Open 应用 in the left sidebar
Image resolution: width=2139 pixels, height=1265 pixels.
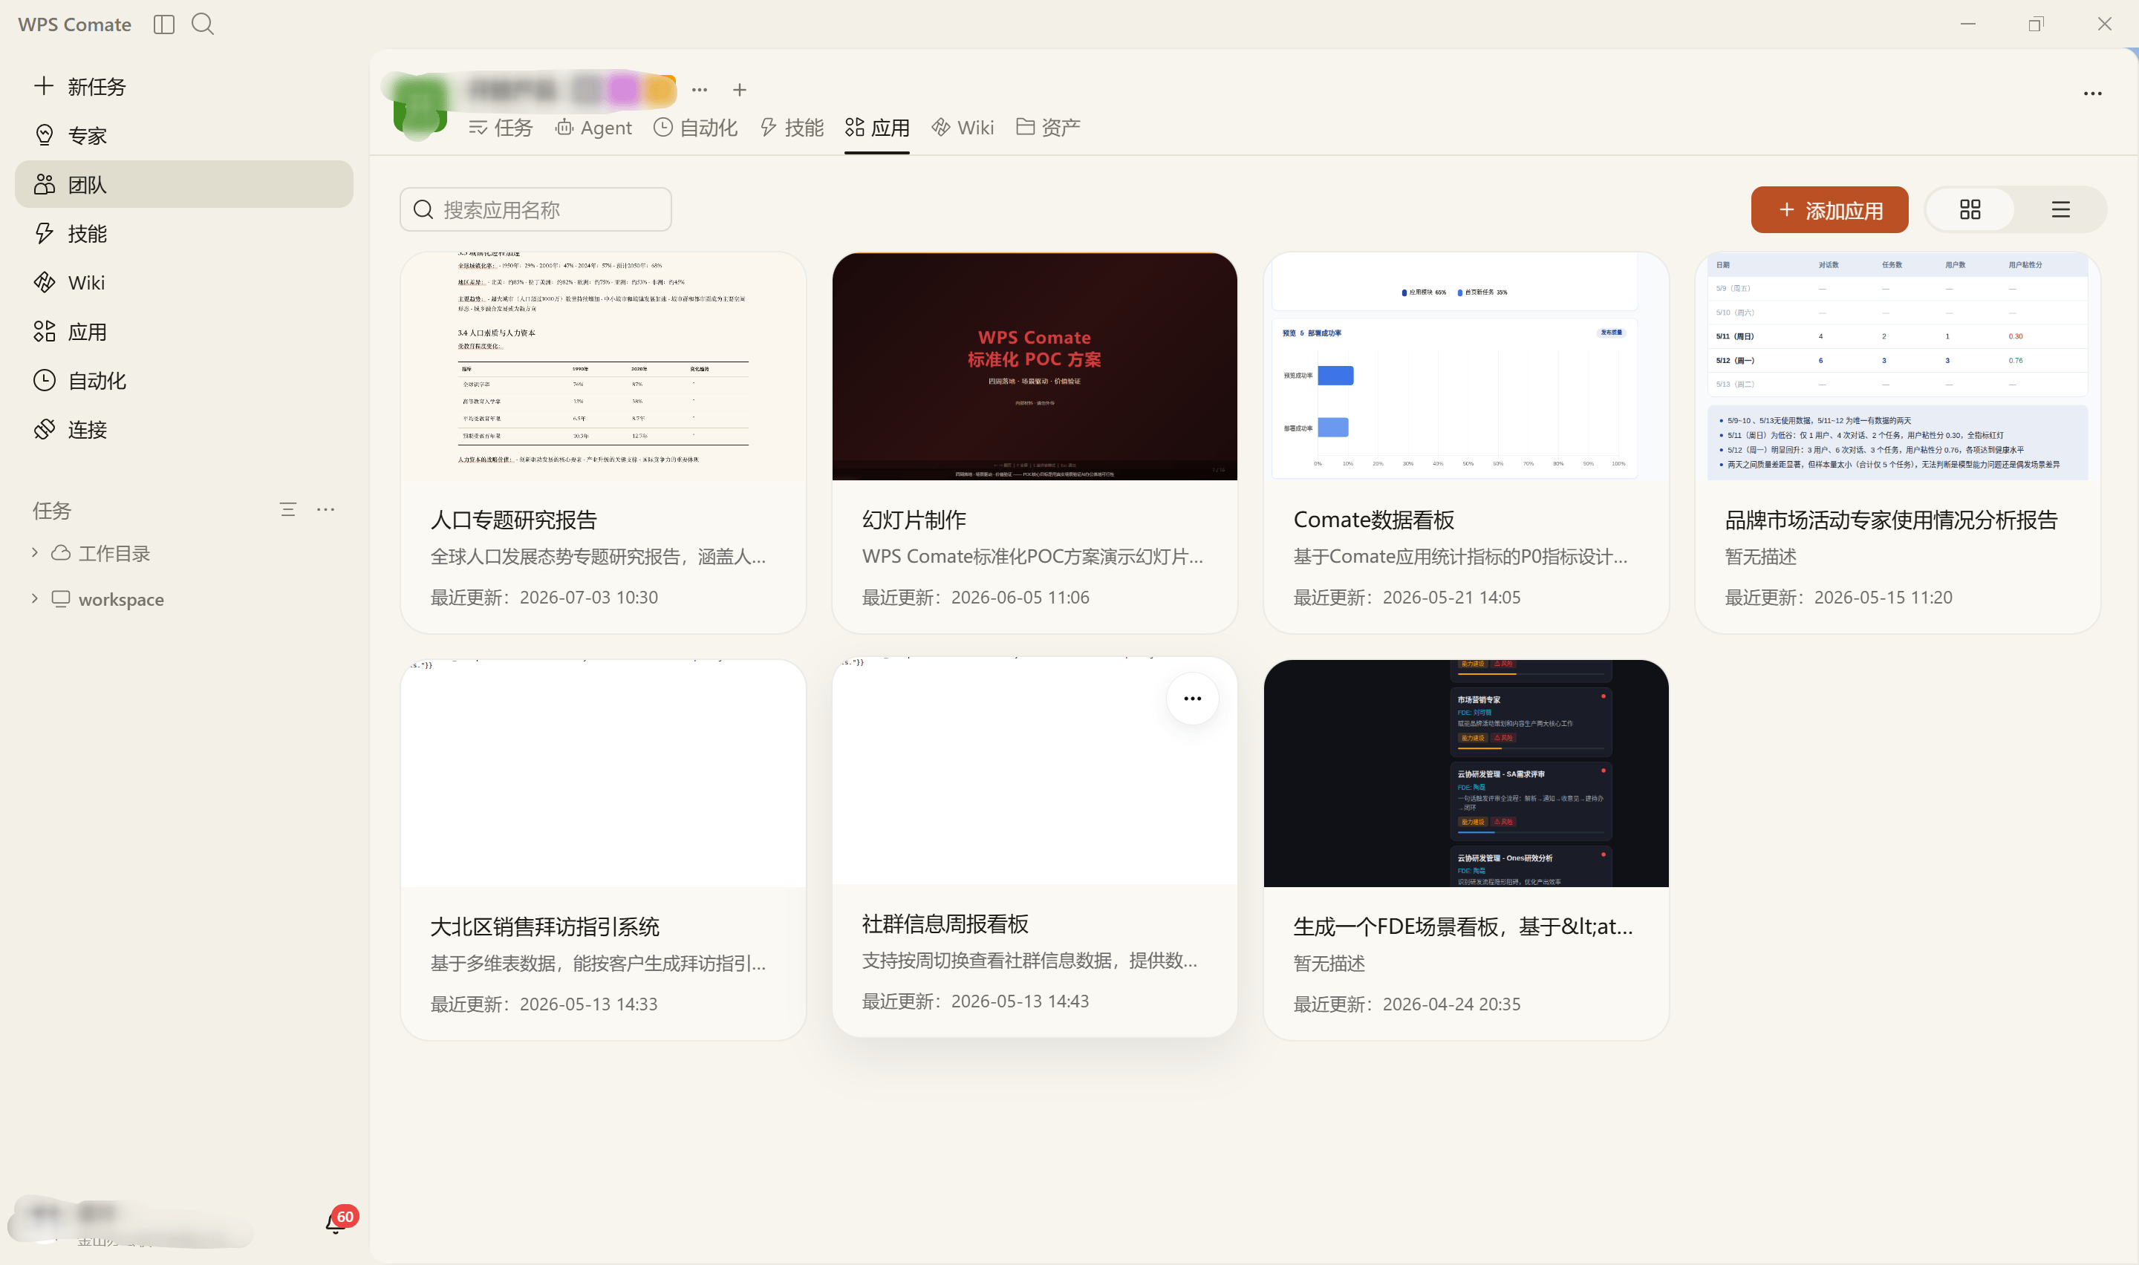183,332
